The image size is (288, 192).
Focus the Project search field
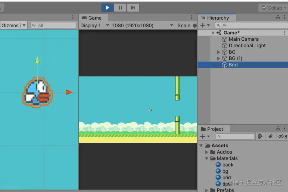click(x=235, y=136)
